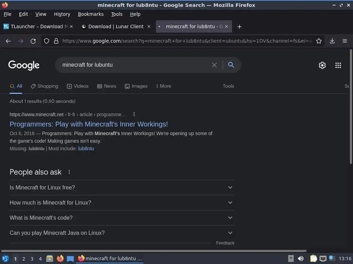Click the horizontal page scrollbar
The height and width of the screenshot is (264, 353).
[154, 251]
